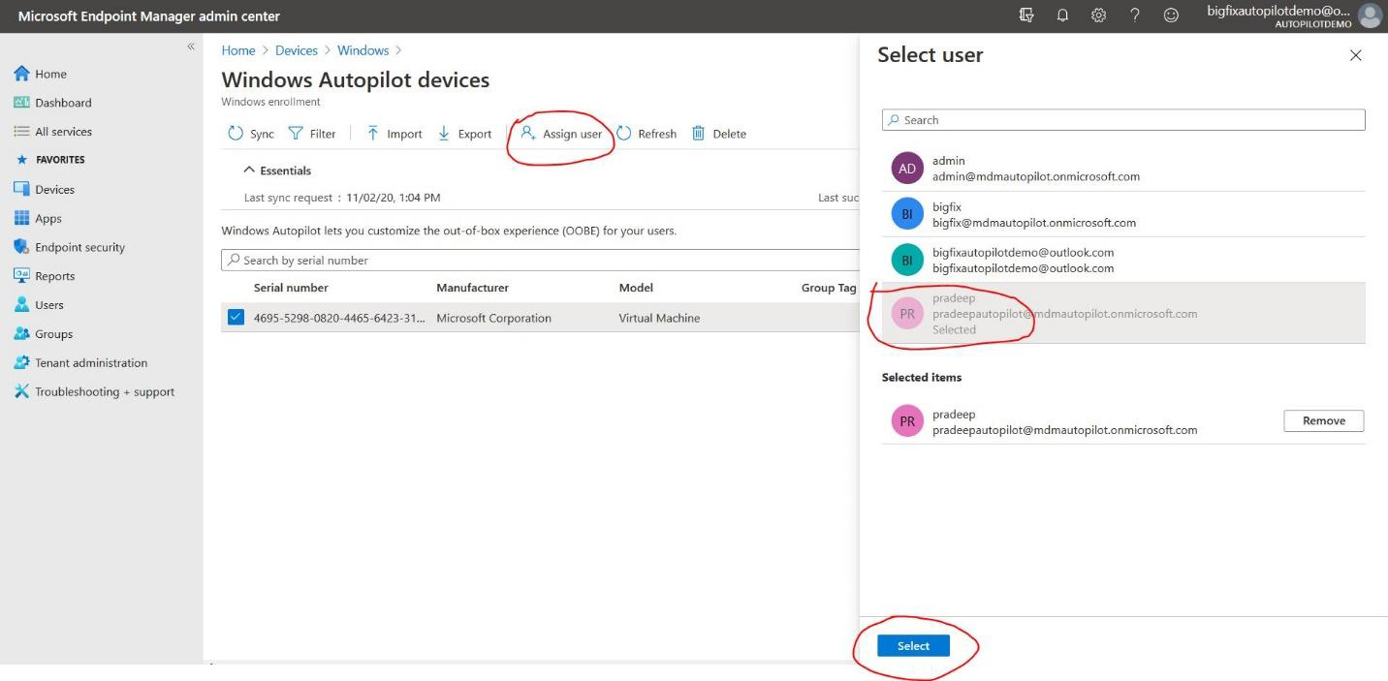Open Tenant administration in sidebar
The width and height of the screenshot is (1388, 681).
[80, 363]
